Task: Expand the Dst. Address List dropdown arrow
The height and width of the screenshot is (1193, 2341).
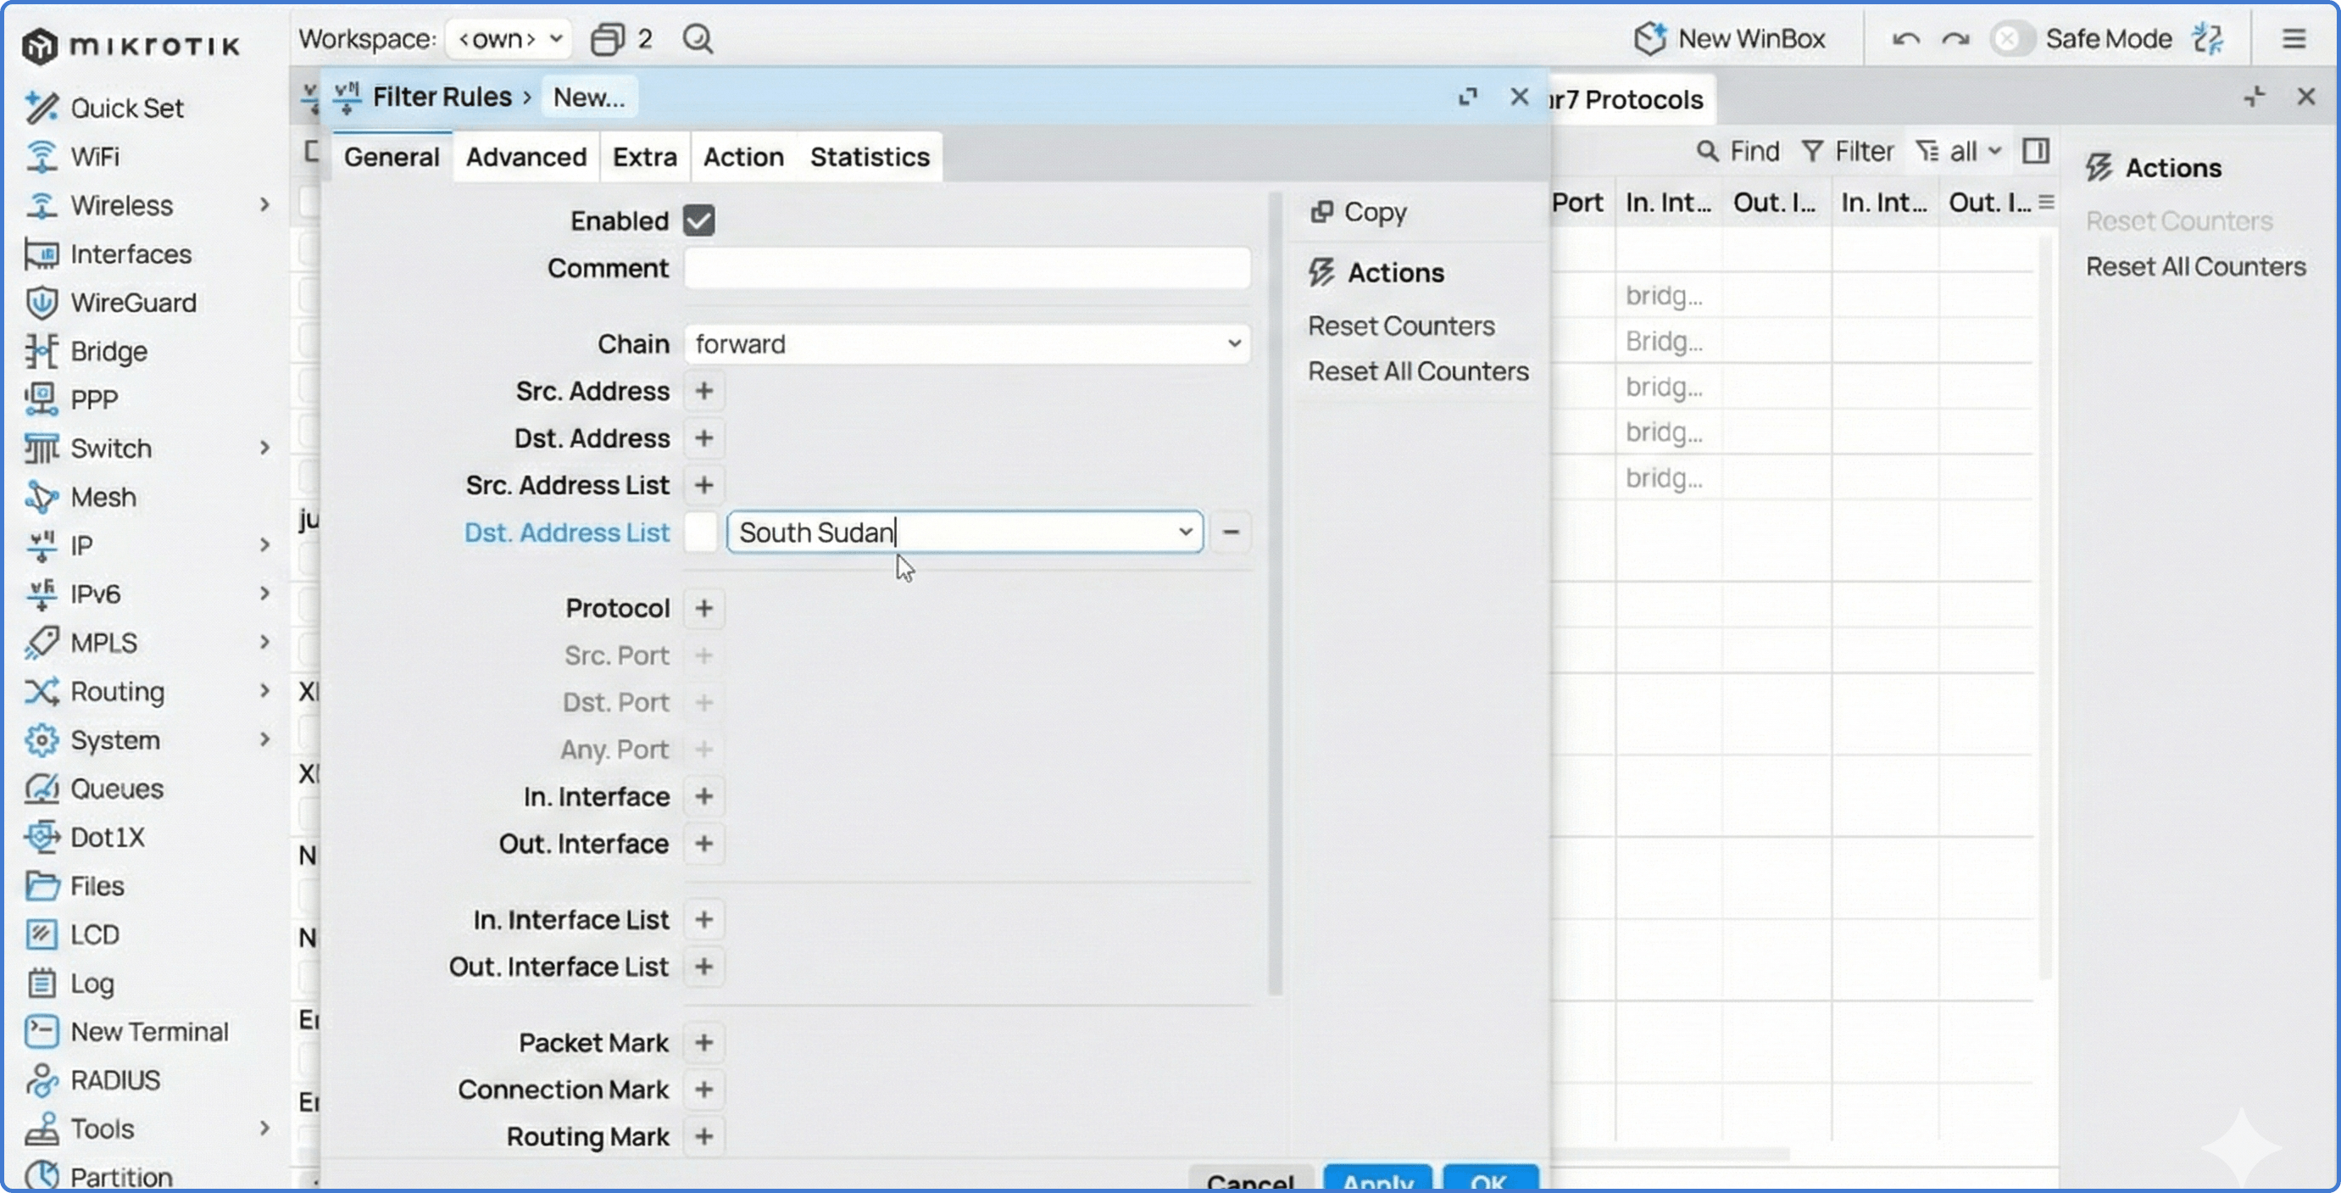Action: point(1185,532)
